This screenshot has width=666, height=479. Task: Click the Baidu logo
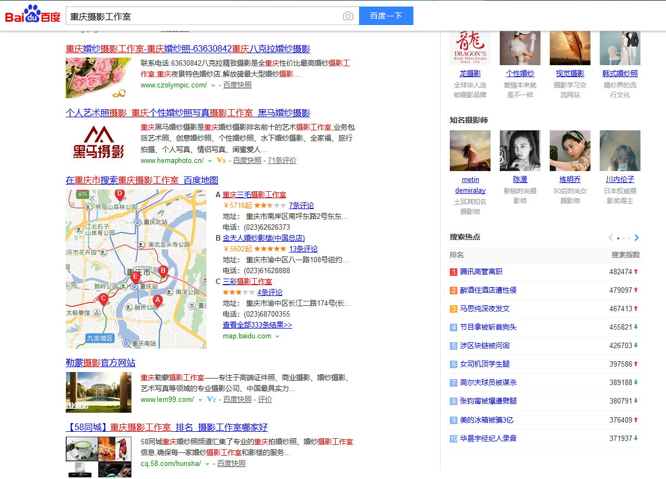[x=33, y=15]
